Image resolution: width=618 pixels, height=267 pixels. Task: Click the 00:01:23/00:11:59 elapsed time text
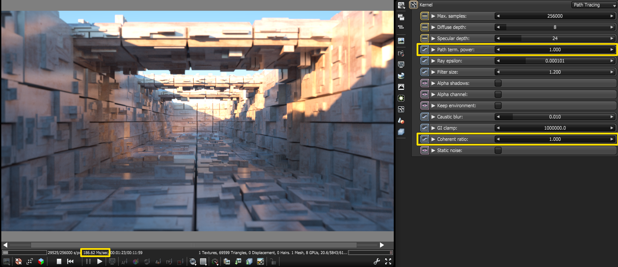coord(127,252)
